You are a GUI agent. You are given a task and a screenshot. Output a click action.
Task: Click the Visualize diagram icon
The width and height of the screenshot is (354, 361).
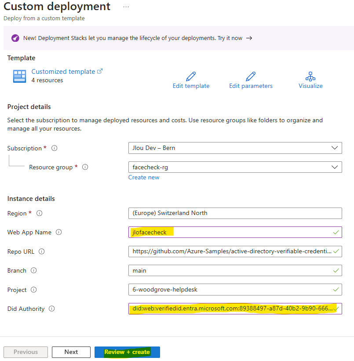pos(310,77)
